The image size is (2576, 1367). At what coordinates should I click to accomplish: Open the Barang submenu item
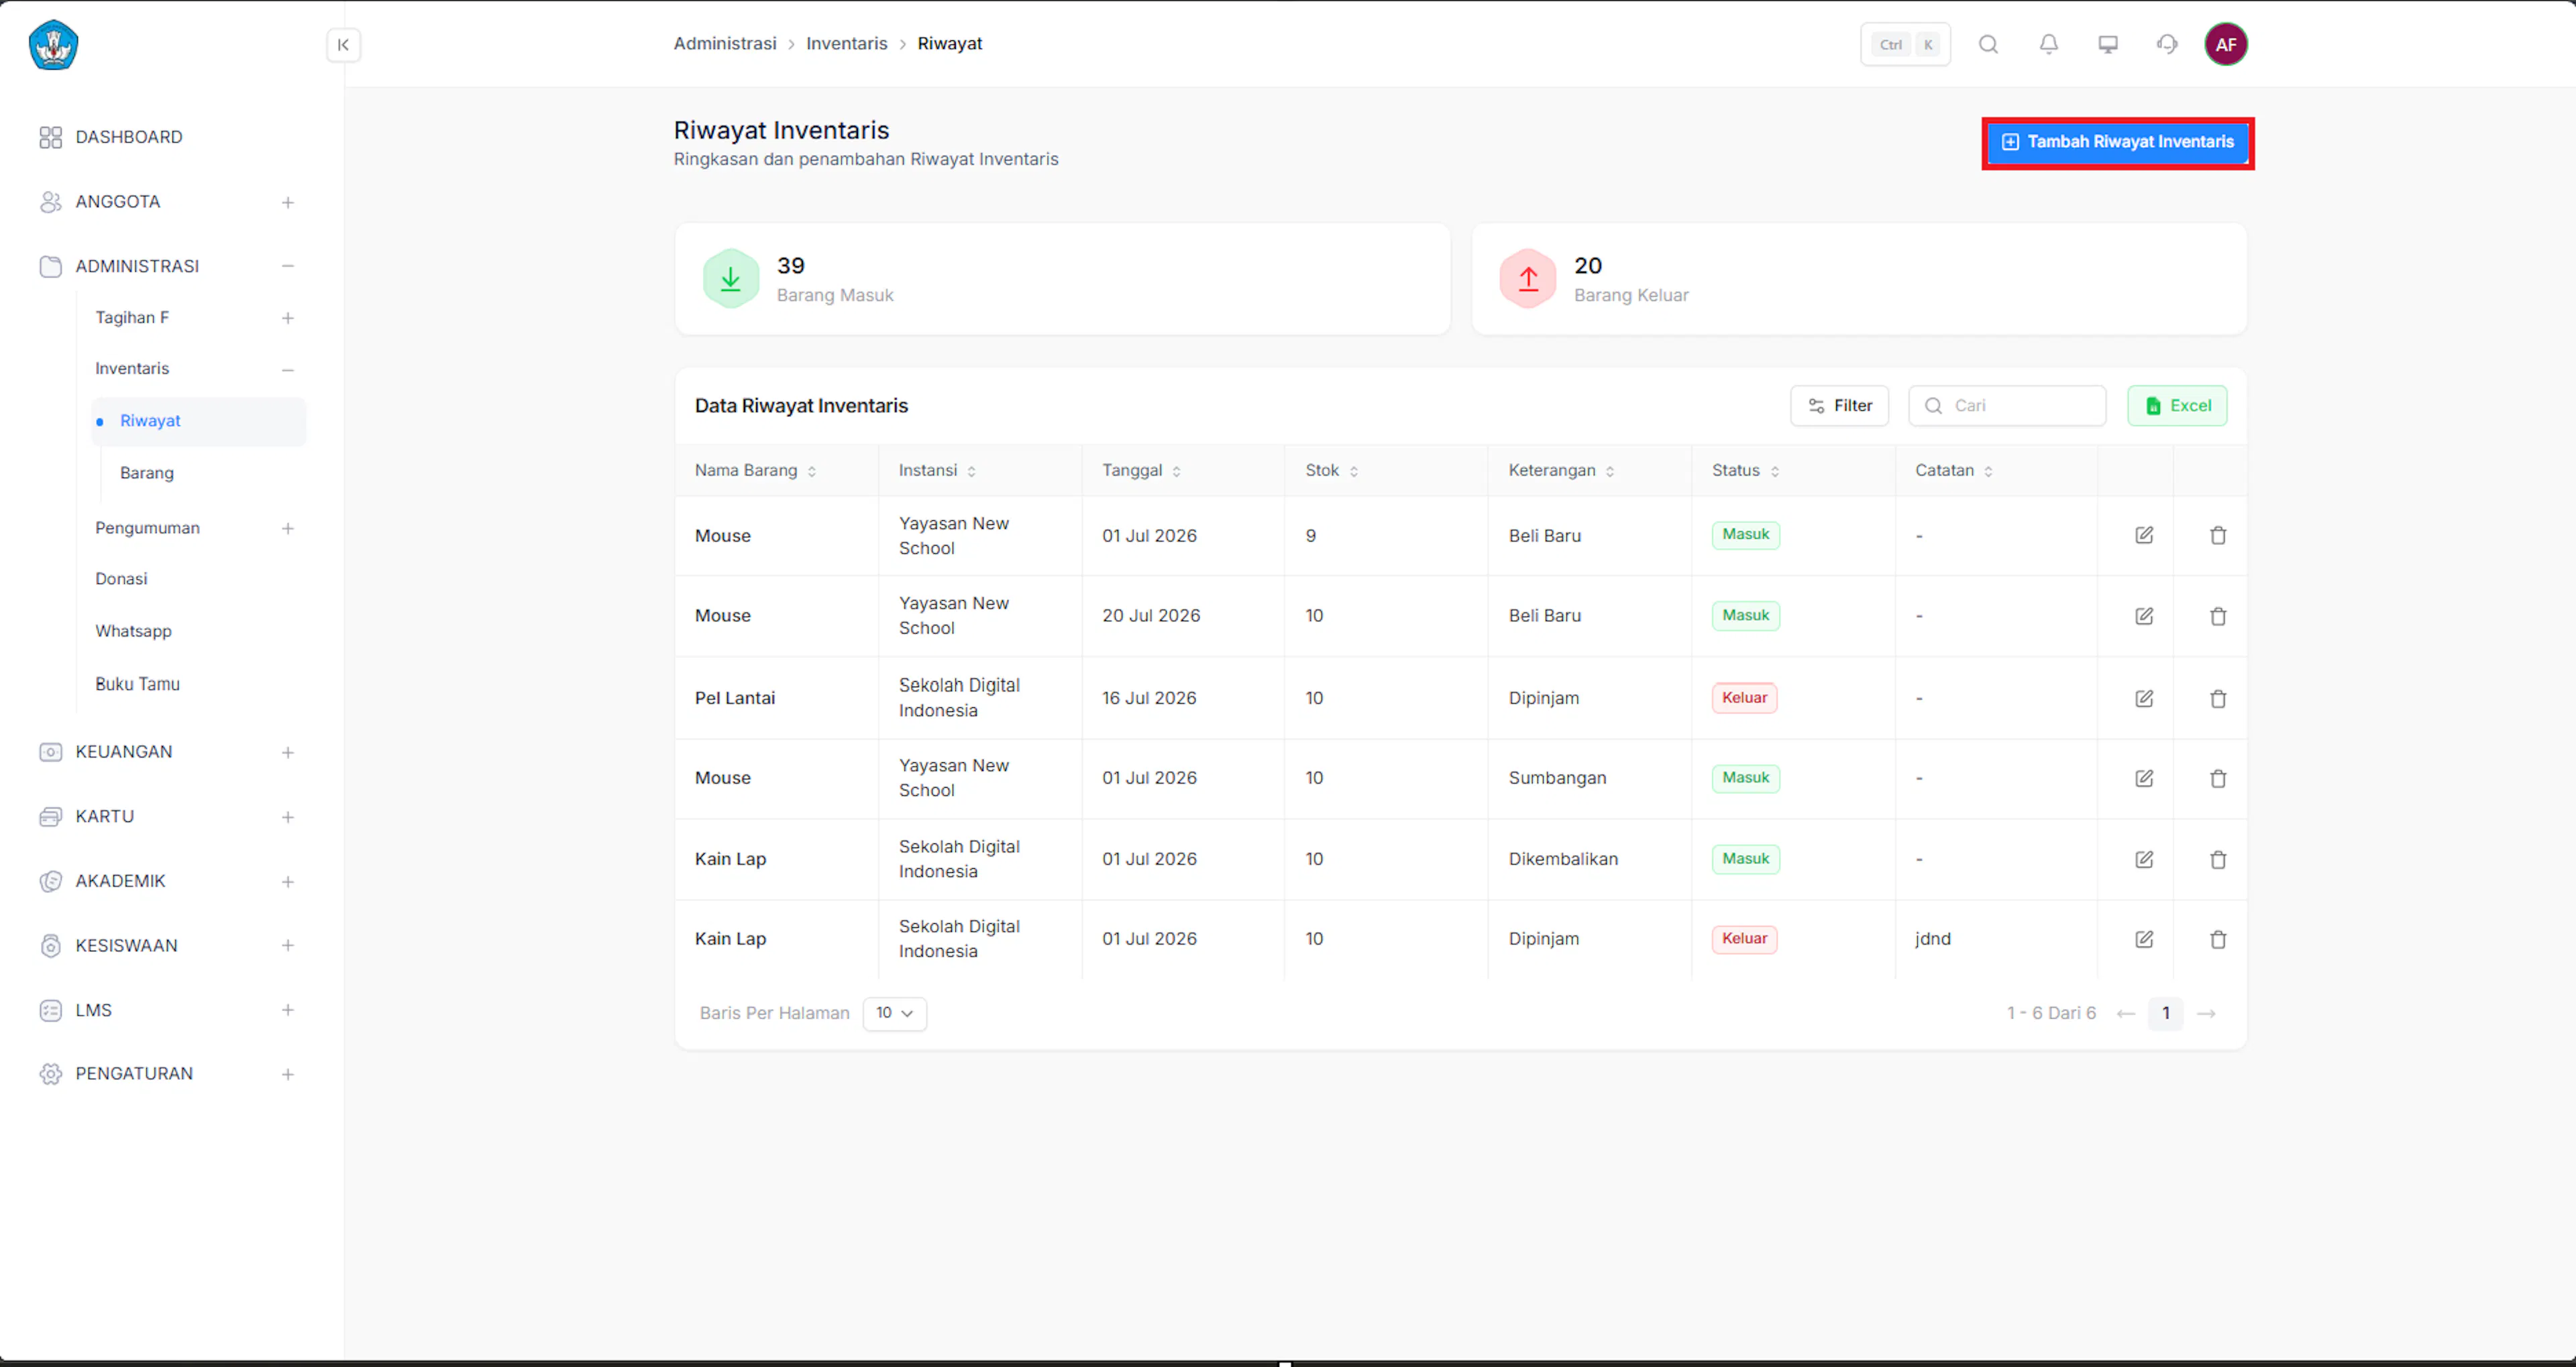click(146, 473)
